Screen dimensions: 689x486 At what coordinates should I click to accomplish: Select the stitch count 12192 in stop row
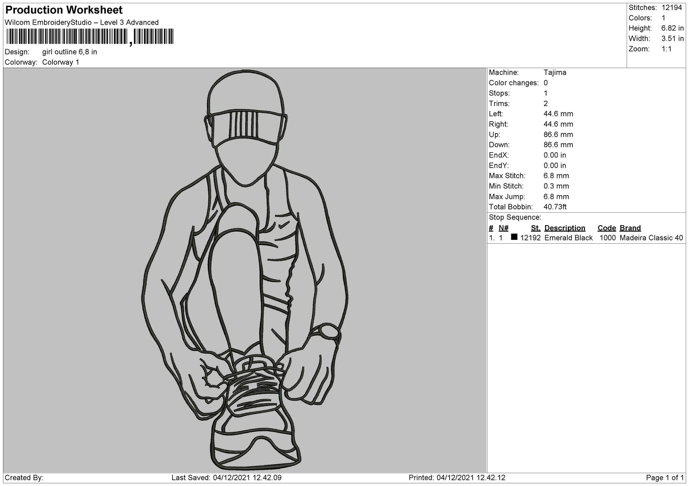coord(530,238)
